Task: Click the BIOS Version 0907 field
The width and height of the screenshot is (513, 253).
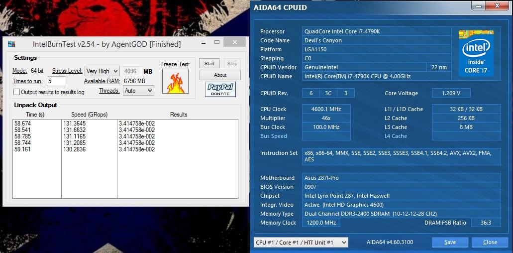Action: click(x=402, y=187)
